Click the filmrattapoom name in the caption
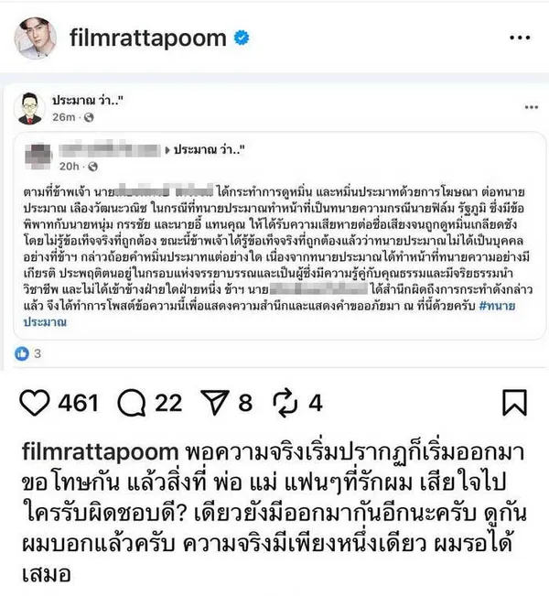 [101, 452]
